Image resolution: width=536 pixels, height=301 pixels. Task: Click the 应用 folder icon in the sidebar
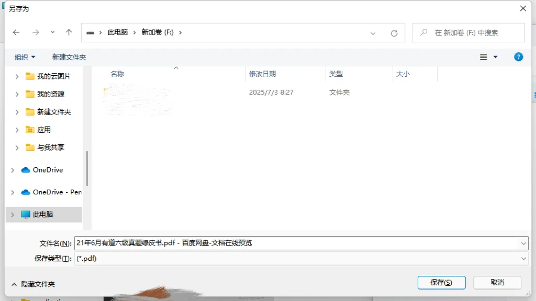tap(29, 130)
